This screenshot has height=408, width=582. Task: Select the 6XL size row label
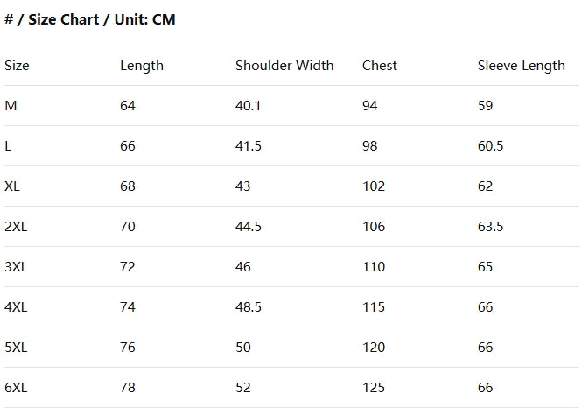(16, 388)
